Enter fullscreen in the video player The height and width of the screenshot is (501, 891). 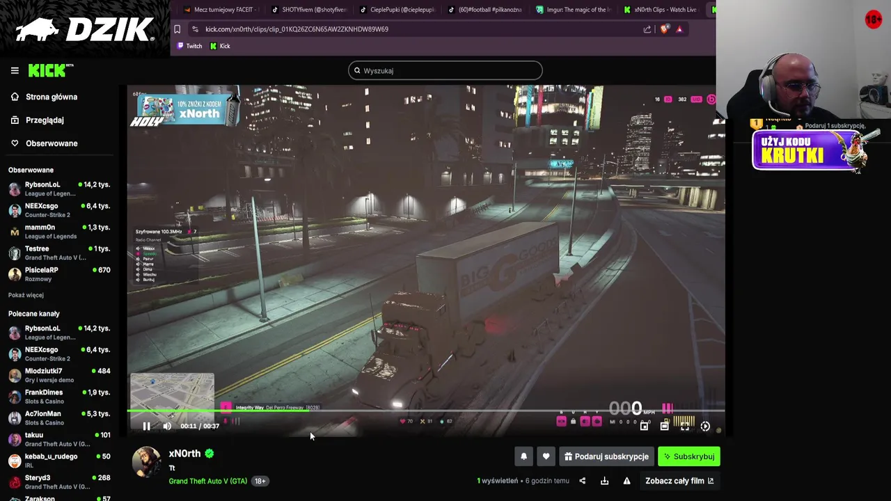(x=685, y=426)
